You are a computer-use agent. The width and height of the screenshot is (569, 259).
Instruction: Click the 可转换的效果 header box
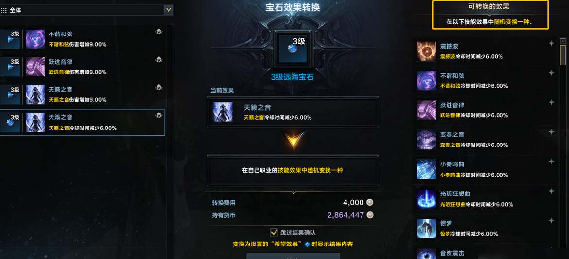pos(490,15)
